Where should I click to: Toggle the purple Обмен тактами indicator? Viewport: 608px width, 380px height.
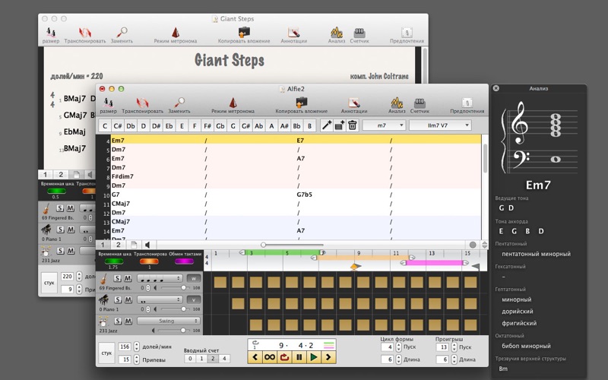click(x=184, y=261)
